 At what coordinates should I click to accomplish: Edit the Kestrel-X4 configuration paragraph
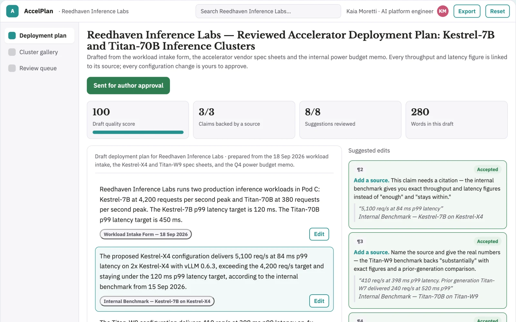click(319, 301)
